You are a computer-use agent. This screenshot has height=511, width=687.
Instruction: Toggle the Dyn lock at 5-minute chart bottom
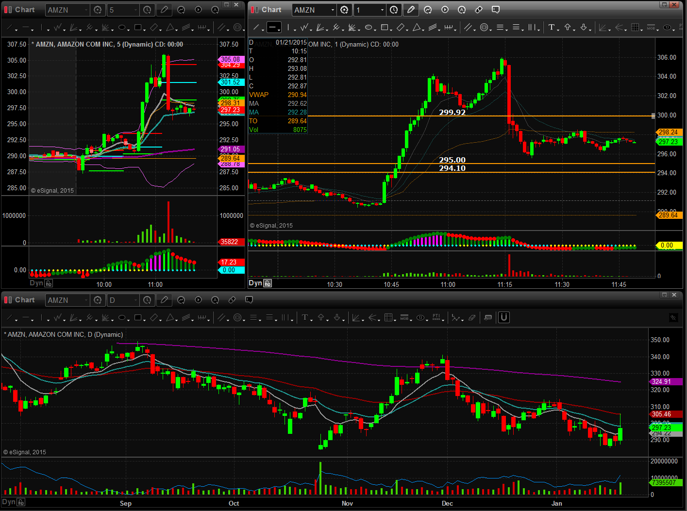tap(49, 283)
